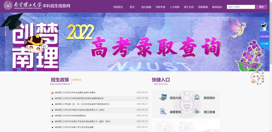Select the 人才培养 menu item
Screen dimensions: 272x132
point(175,7)
